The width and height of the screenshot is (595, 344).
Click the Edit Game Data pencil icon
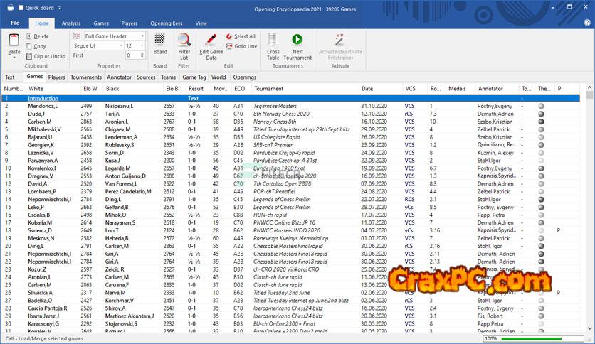tap(211, 40)
